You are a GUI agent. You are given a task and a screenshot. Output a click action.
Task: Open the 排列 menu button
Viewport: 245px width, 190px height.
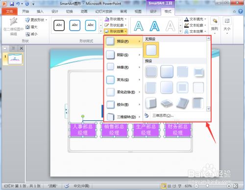tap(215, 26)
